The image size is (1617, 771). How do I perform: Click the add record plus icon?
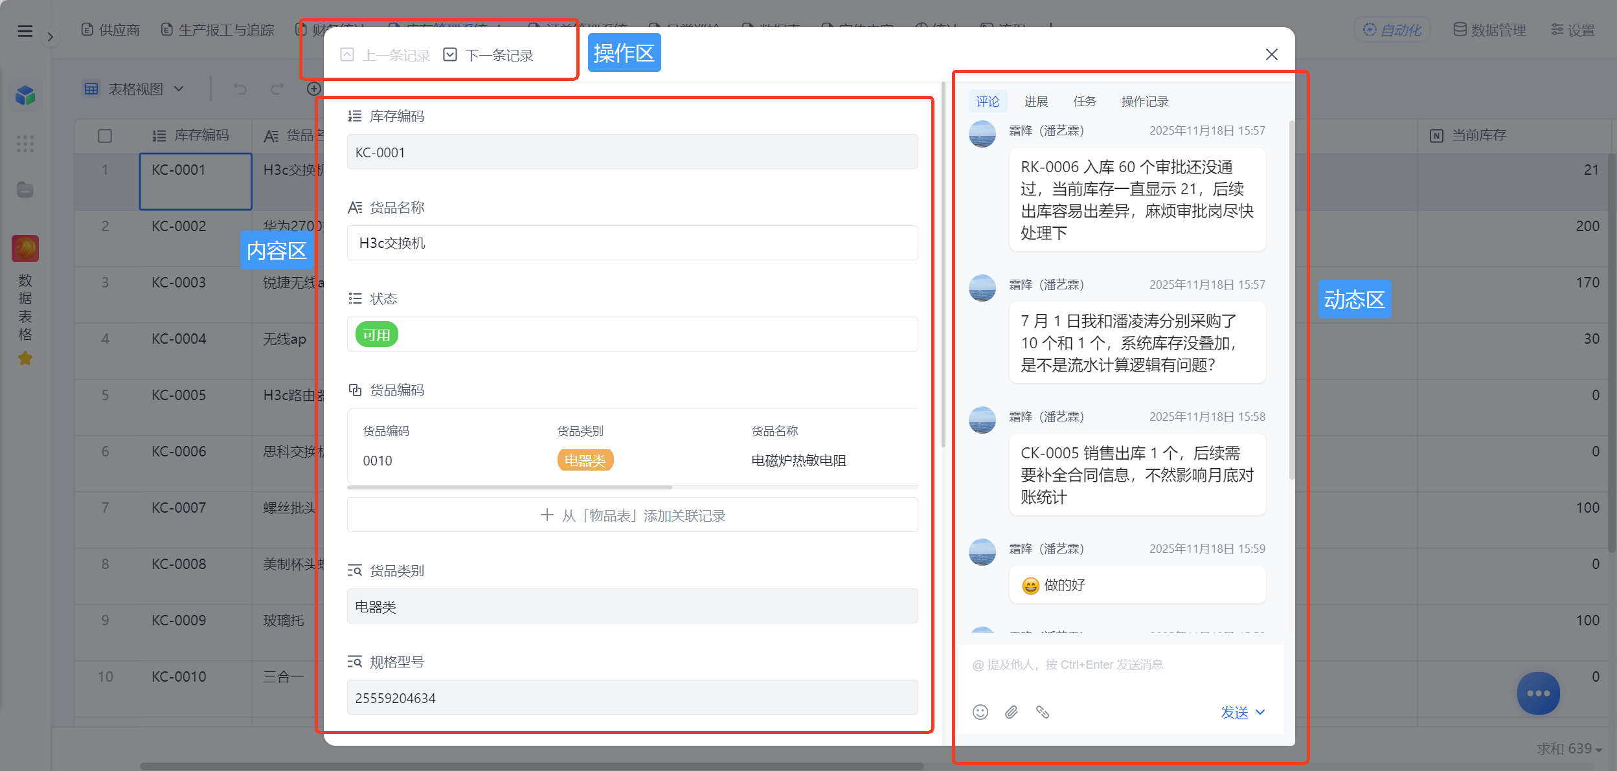point(314,89)
